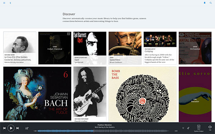
Task: Favorite the current track with heart icon
Action: pyautogui.click(x=183, y=128)
